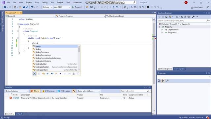Click the Step Into debug icon
Image resolution: width=211 pixels, height=119 pixels.
(113, 7)
